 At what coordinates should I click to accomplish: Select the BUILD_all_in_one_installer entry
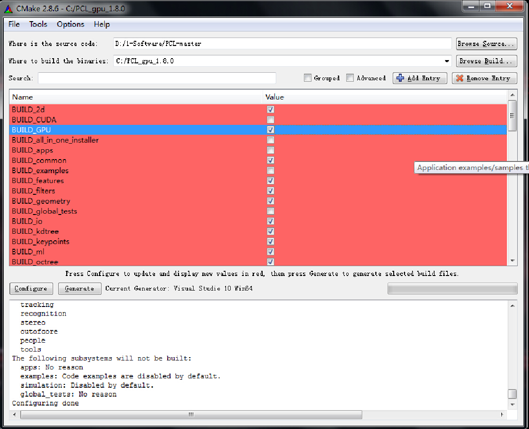click(x=55, y=140)
